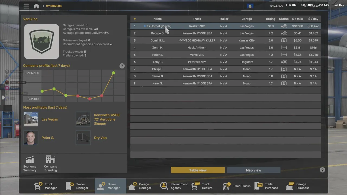The width and height of the screenshot is (347, 195).
Task: Click Mack Anthem truck cell
Action: [197, 48]
